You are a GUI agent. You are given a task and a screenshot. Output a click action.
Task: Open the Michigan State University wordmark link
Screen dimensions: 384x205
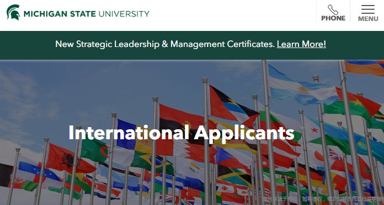tap(86, 14)
